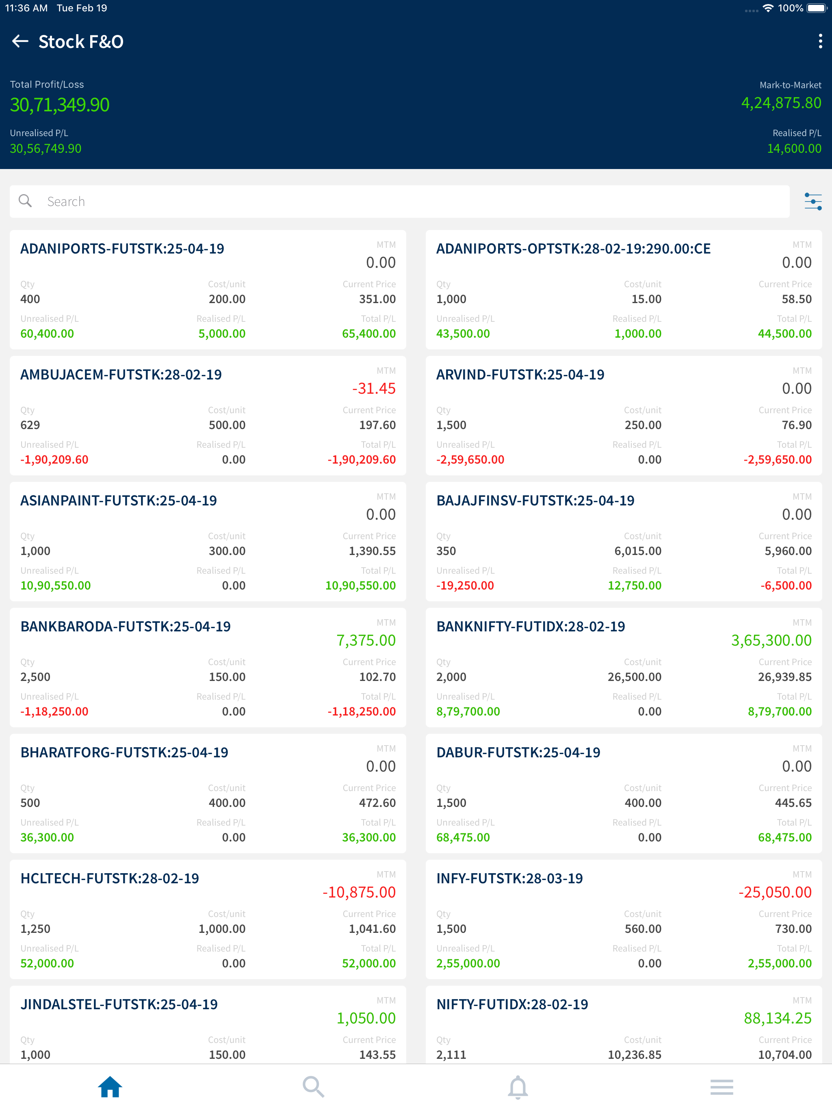
Task: Open BHARATFORG-FUTSTK:25-04-19 position
Action: [x=208, y=793]
